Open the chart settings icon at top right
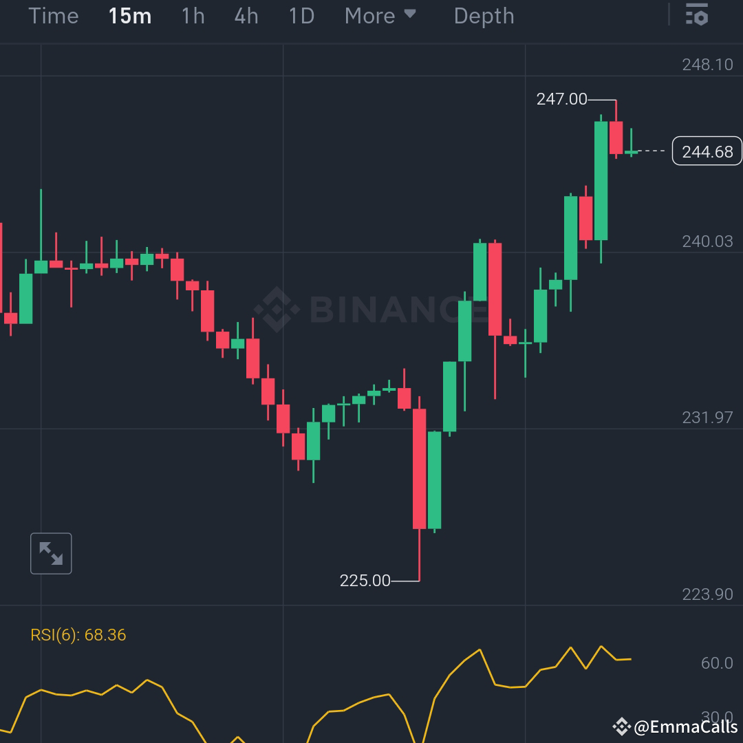The image size is (743, 743). [x=696, y=15]
